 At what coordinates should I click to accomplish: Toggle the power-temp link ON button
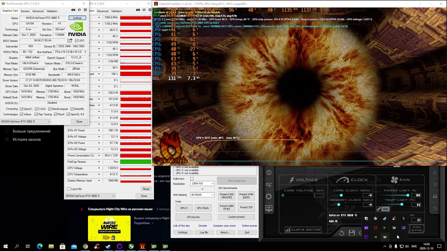[x=383, y=209]
